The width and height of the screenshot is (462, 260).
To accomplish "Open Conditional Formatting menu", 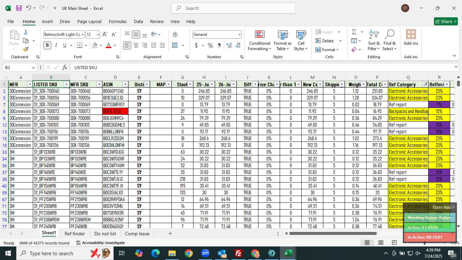I will click(259, 41).
